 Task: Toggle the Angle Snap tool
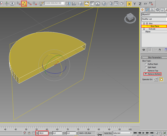point(24,4)
